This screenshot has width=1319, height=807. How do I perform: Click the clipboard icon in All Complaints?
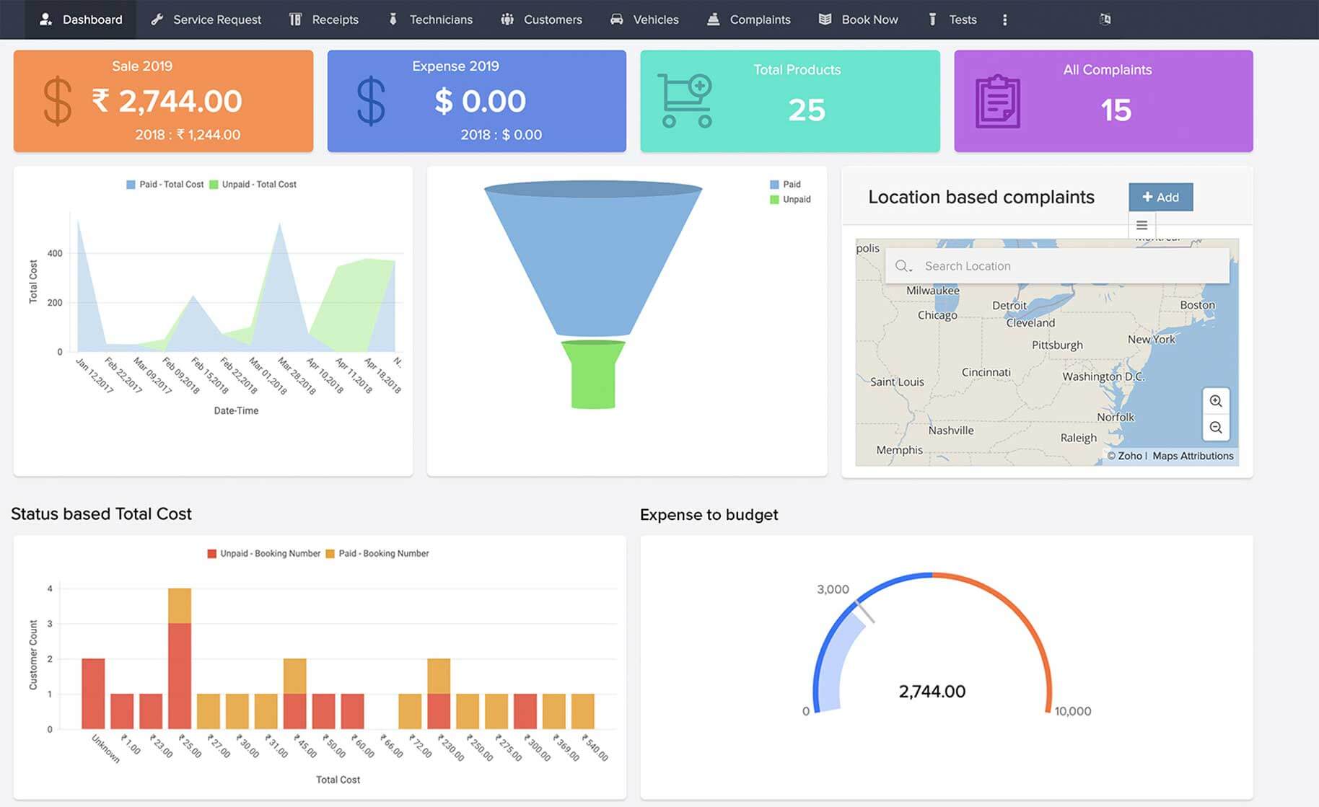[x=997, y=102]
